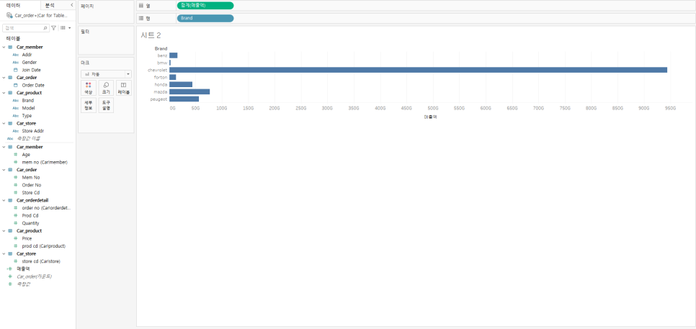Click the 매출액 axis title below chart
696x329 pixels.
431,117
